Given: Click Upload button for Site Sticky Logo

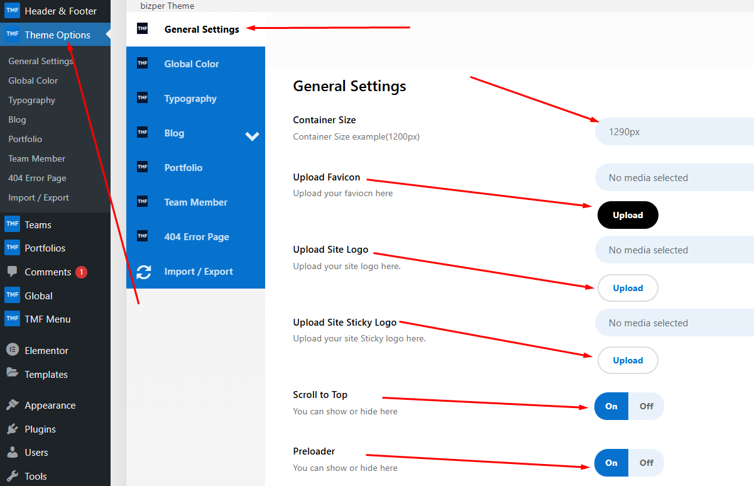Looking at the screenshot, I should point(628,360).
